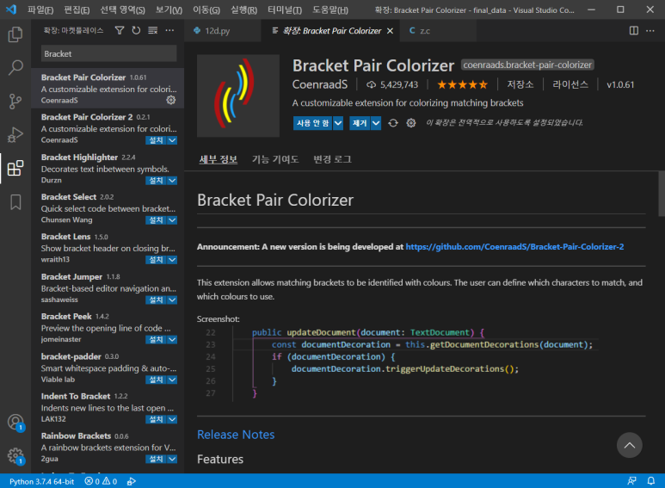
Task: Open the feedback icon in status bar
Action: point(632,481)
